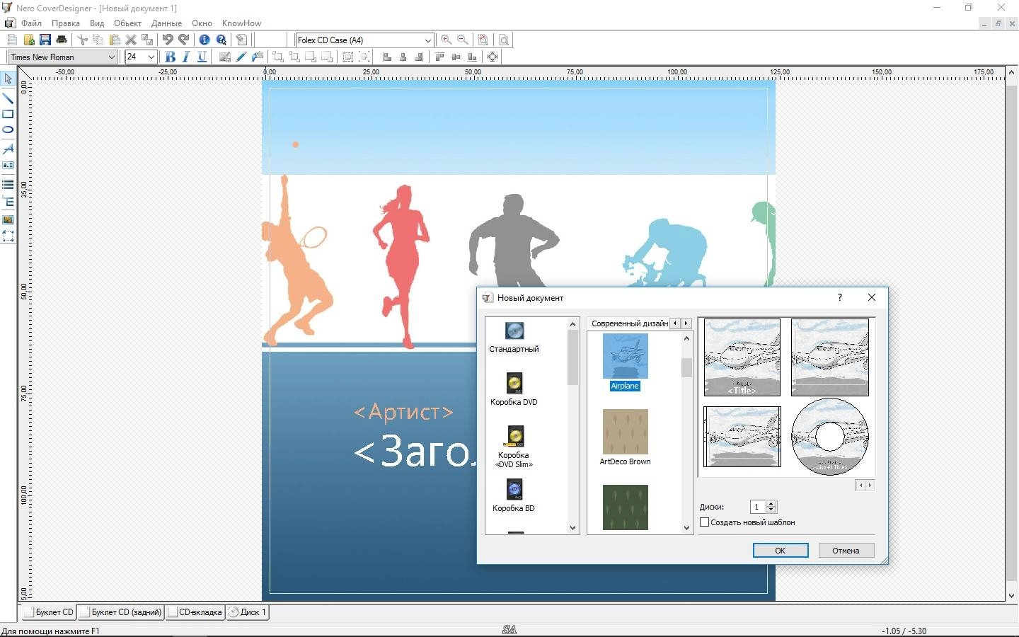
Task: Click Отмена in Новый документ dialog
Action: pos(846,551)
